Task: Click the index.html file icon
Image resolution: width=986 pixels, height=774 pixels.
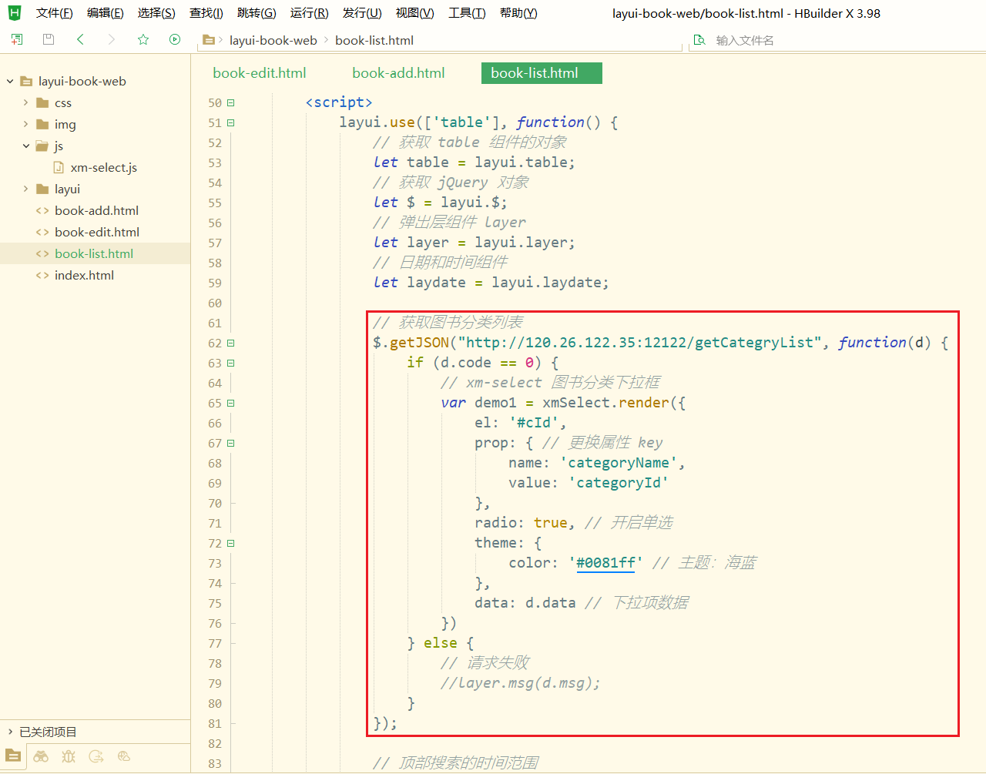Action: click(42, 275)
